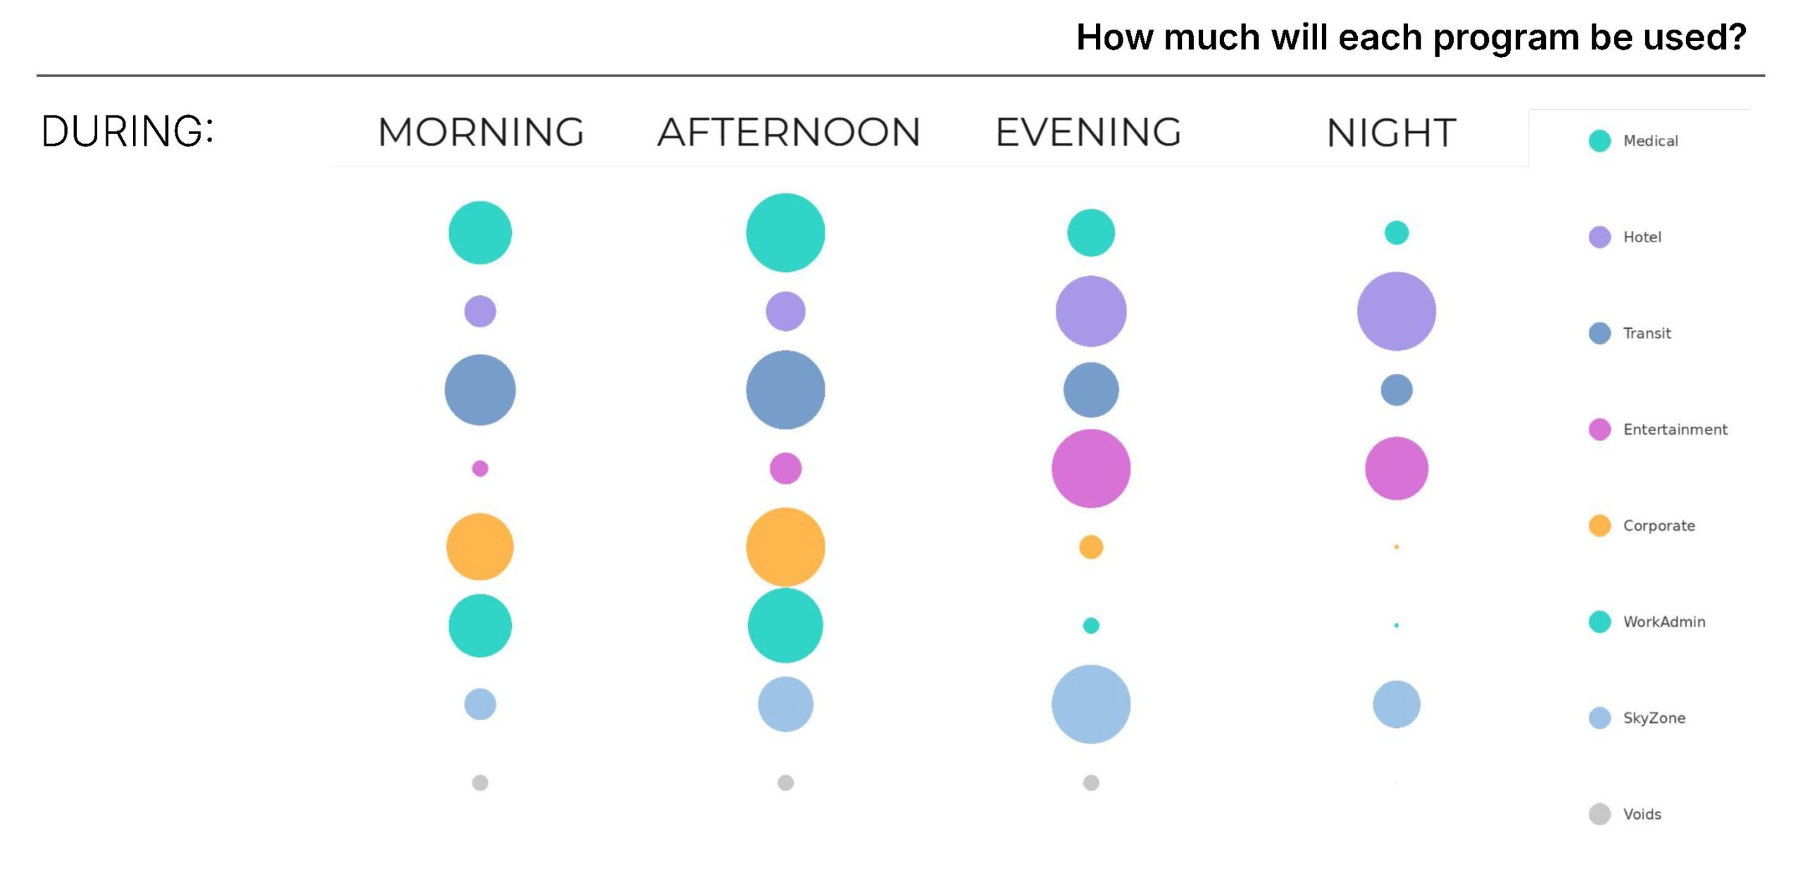Click the light blue SkyZone bubble under Evening
This screenshot has width=1803, height=878.
(x=1090, y=704)
